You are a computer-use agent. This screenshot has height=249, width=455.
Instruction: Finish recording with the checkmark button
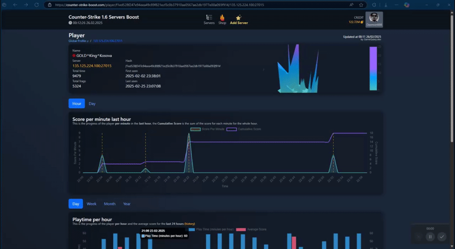442,237
